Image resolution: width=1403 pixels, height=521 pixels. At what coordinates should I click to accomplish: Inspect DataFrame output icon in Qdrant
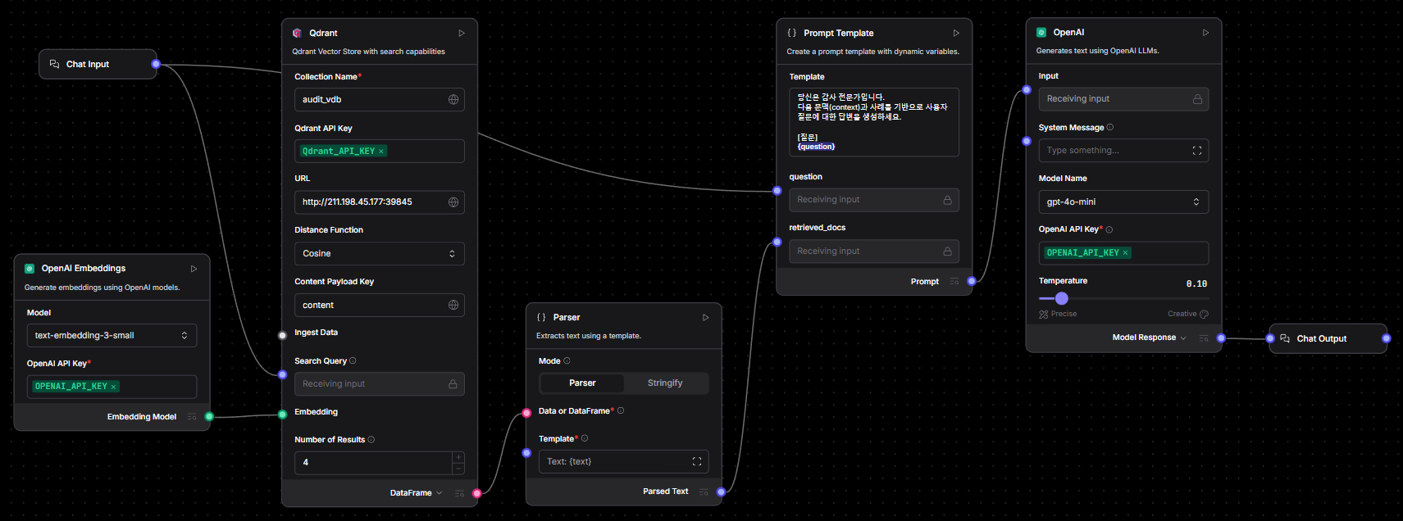pyautogui.click(x=459, y=493)
